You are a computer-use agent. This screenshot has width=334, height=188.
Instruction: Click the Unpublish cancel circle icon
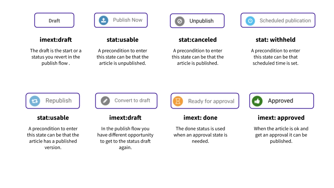180,21
